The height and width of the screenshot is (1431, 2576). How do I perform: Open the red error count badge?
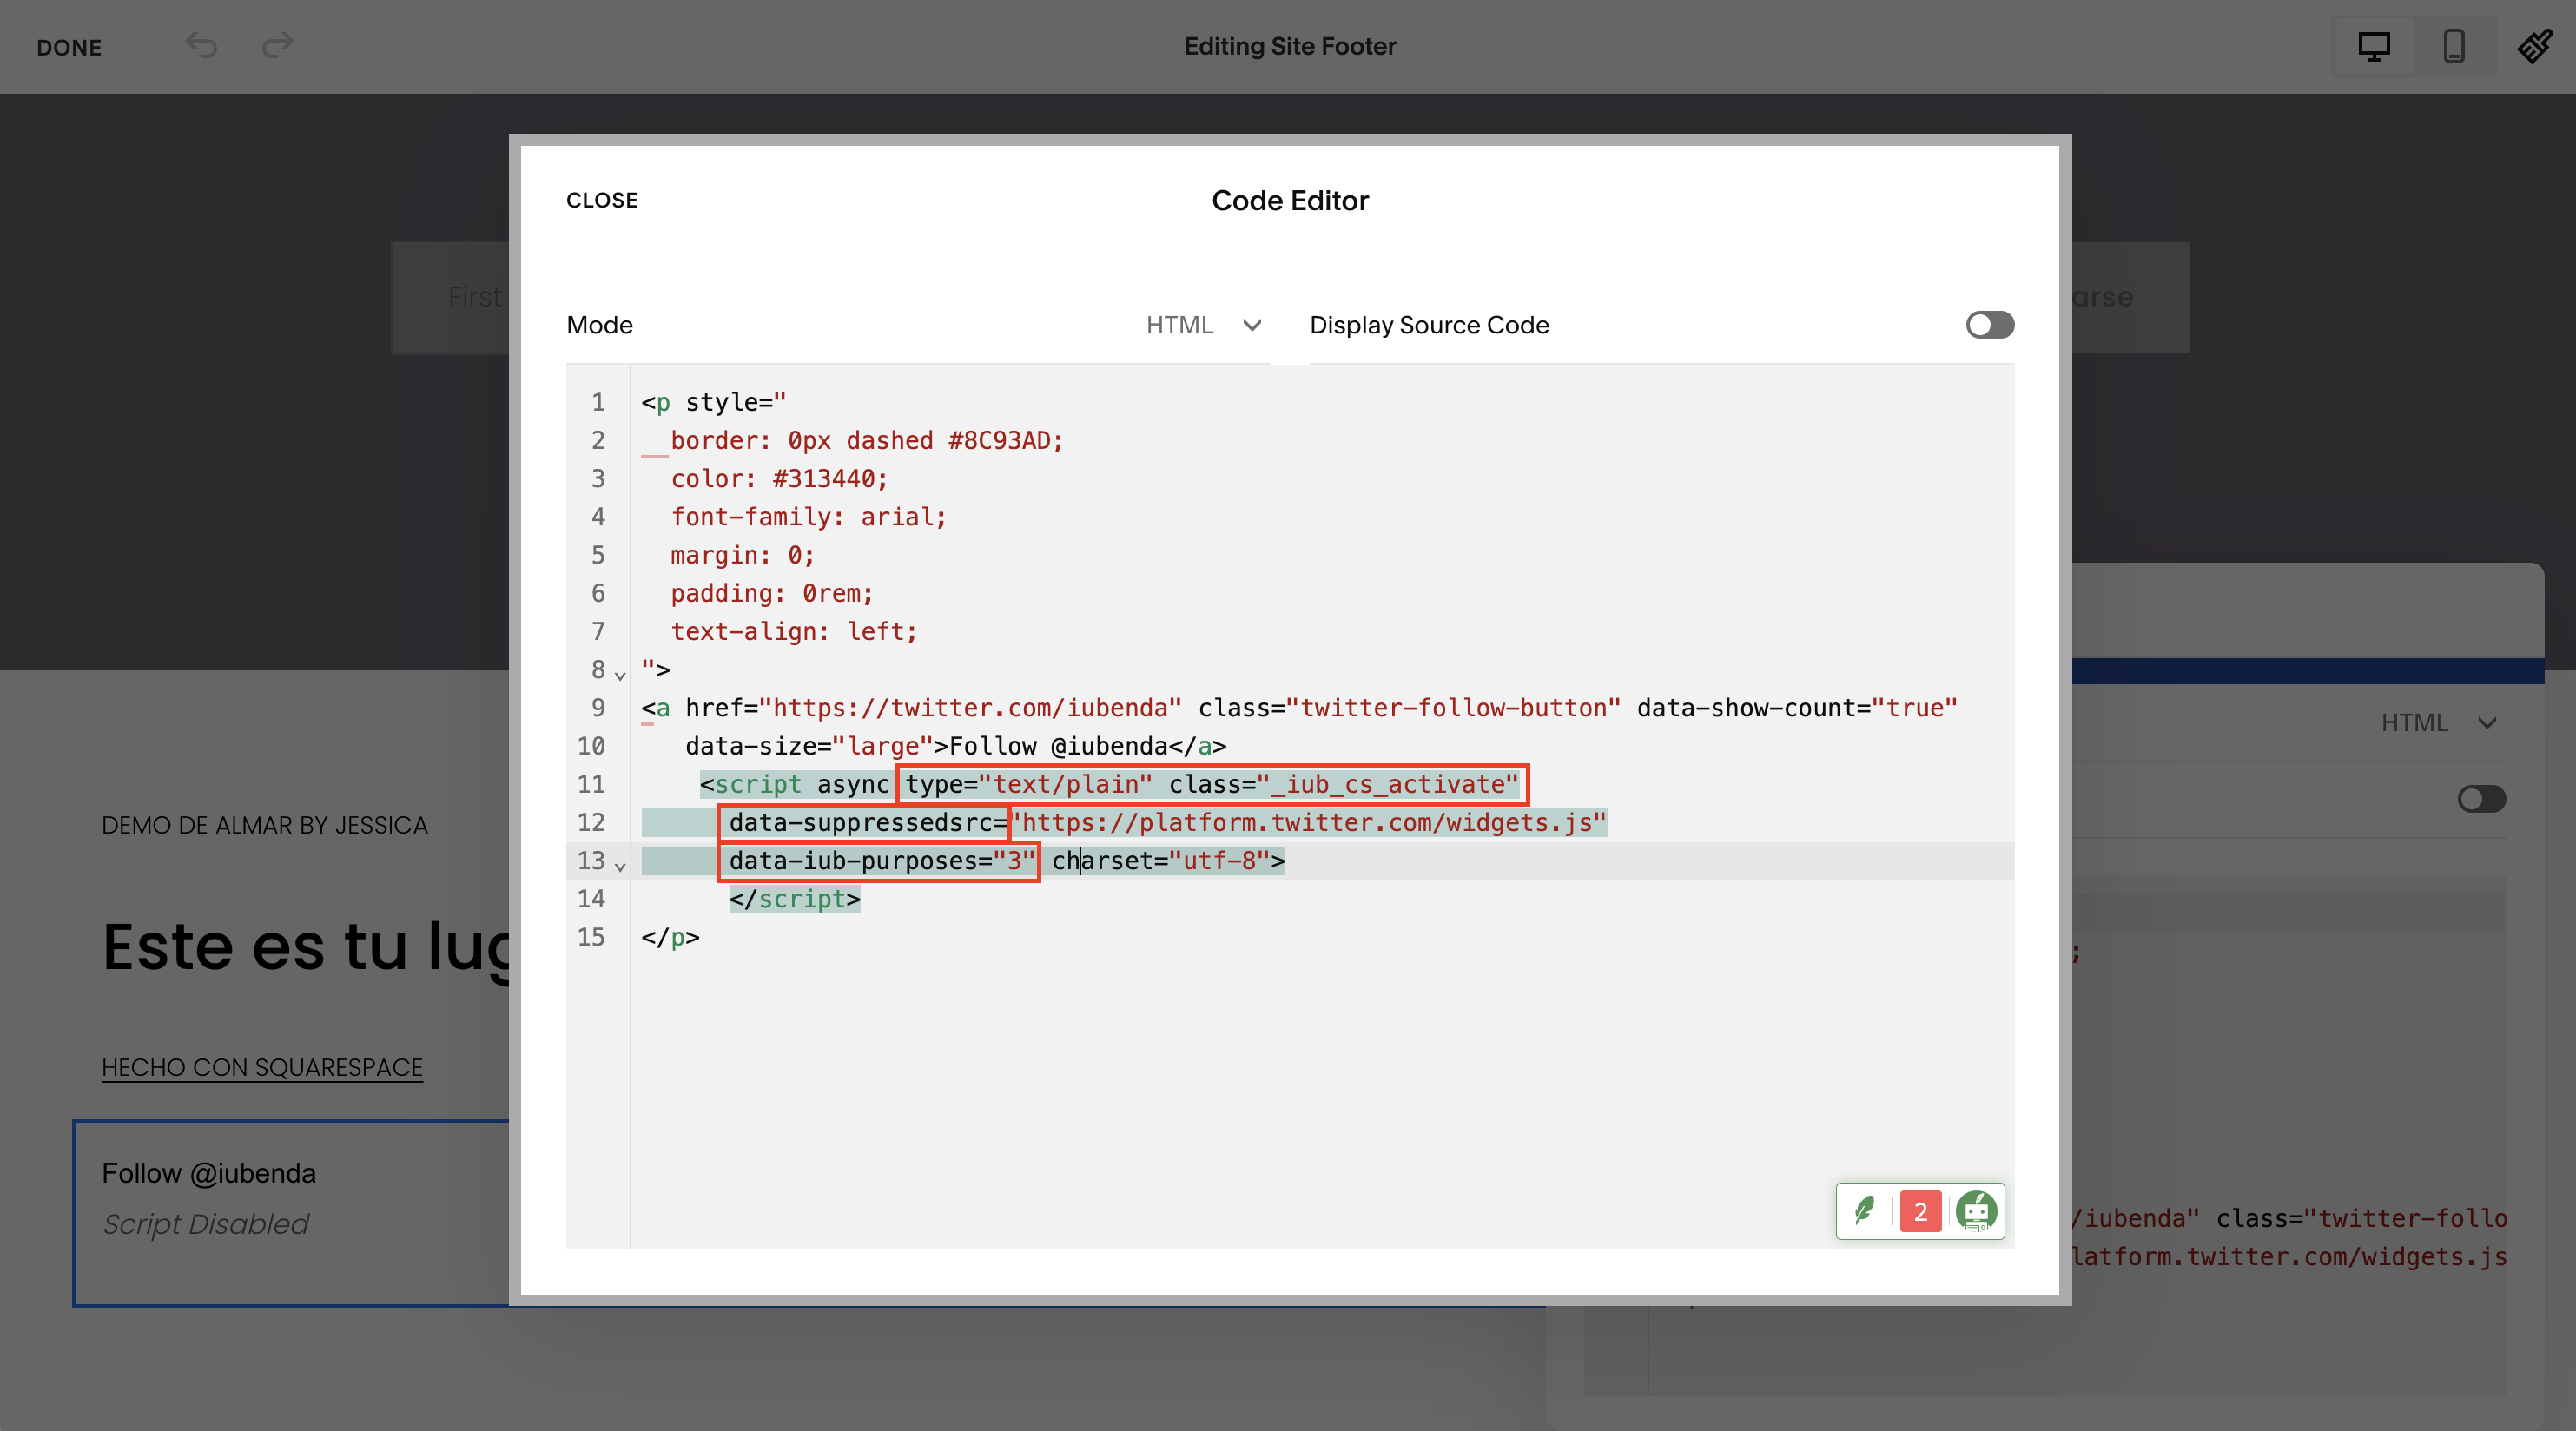coord(1920,1211)
